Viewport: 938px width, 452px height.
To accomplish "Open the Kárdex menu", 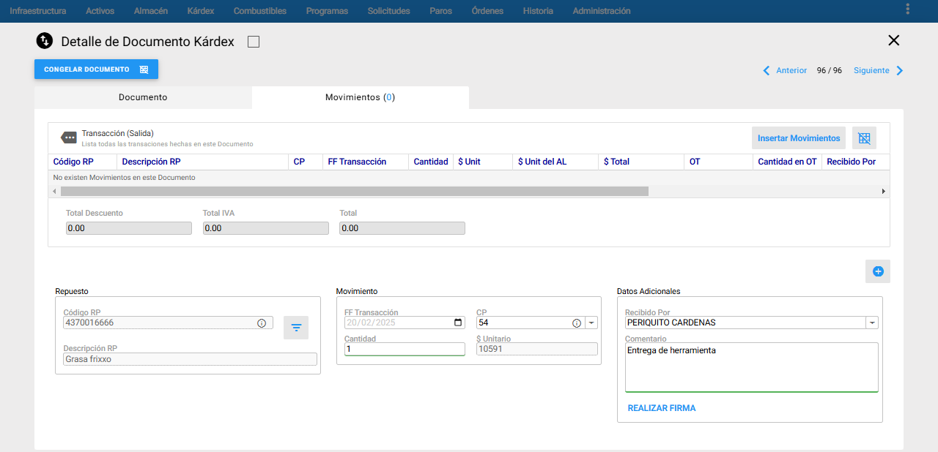I will pyautogui.click(x=201, y=11).
